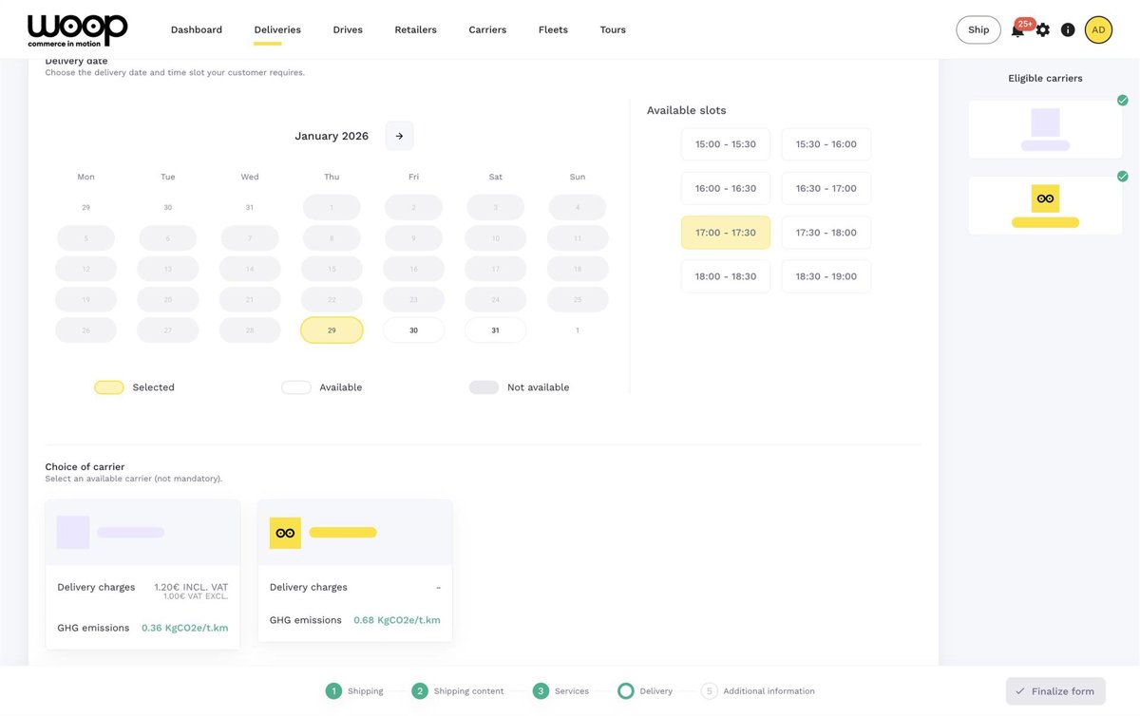Click yellow carrier logo in Eligible carriers

coord(1045,198)
